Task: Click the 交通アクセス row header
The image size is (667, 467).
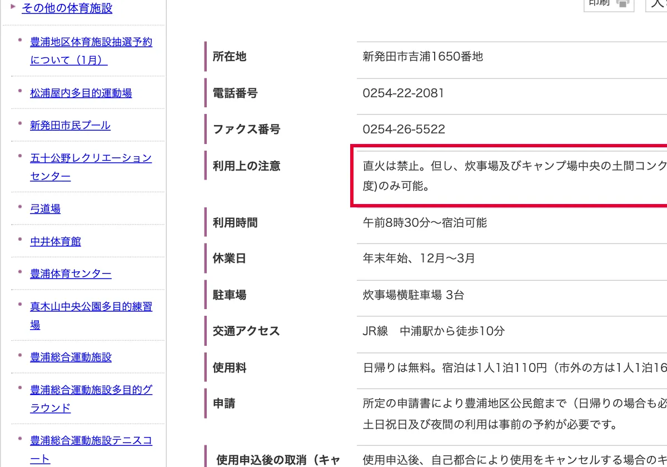Action: pyautogui.click(x=246, y=331)
